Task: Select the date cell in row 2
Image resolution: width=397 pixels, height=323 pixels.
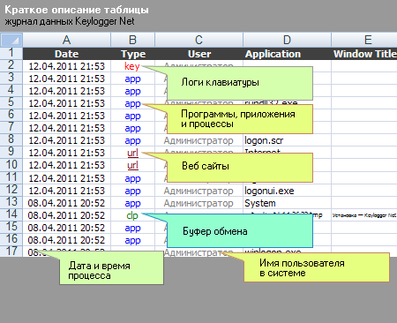Action: [x=67, y=66]
